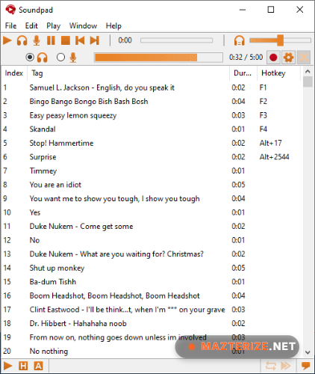Select 'Boom Headshot, Boom Headshot' row
This screenshot has height=374, width=315.
tap(152, 295)
